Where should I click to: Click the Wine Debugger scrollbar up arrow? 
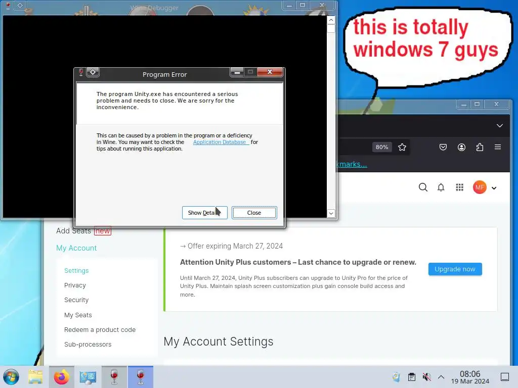click(331, 20)
